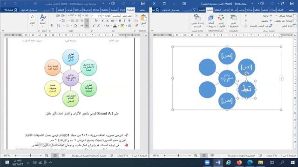Click center purple circle in left diagram

click(x=70, y=78)
